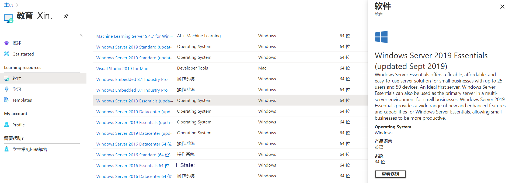Click the 'Learning resources' section heading
The width and height of the screenshot is (509, 183).
tap(23, 67)
